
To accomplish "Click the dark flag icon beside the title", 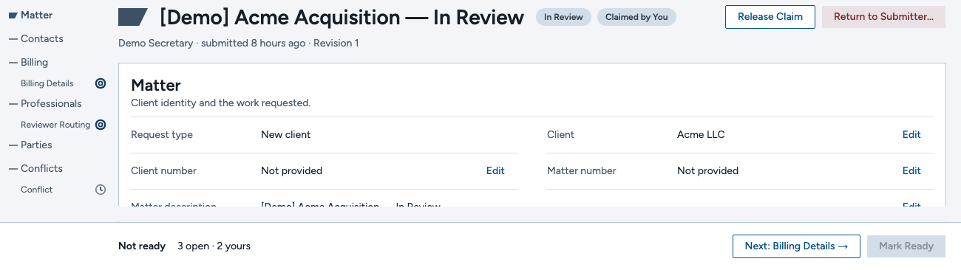I will point(133,16).
